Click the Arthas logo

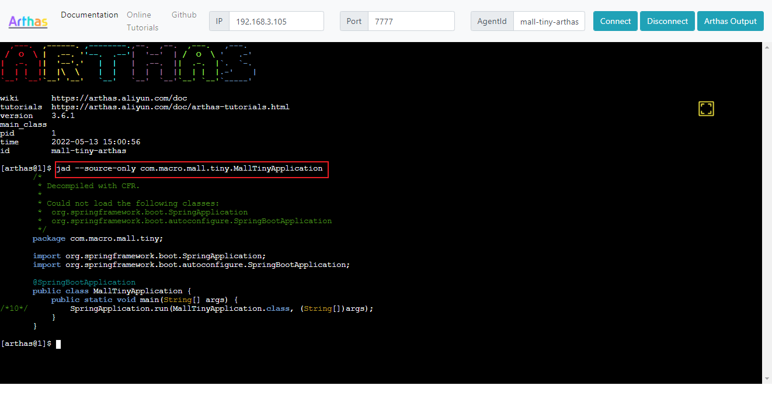(28, 22)
